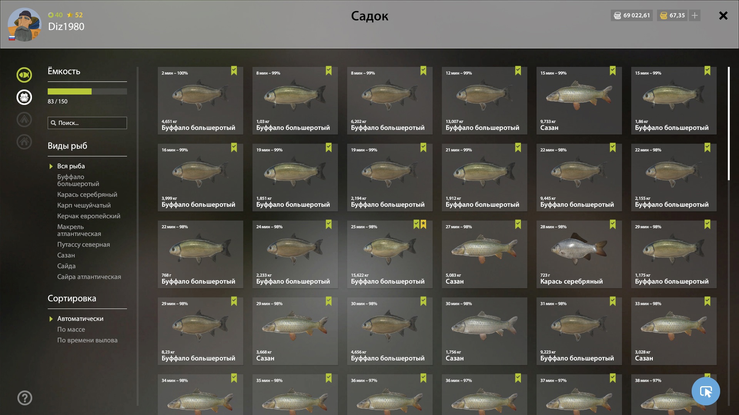Select the home storage sidebar icon

(x=24, y=142)
